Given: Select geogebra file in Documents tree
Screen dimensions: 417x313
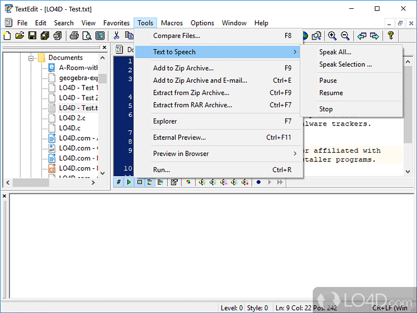Looking at the screenshot, I should (x=78, y=78).
